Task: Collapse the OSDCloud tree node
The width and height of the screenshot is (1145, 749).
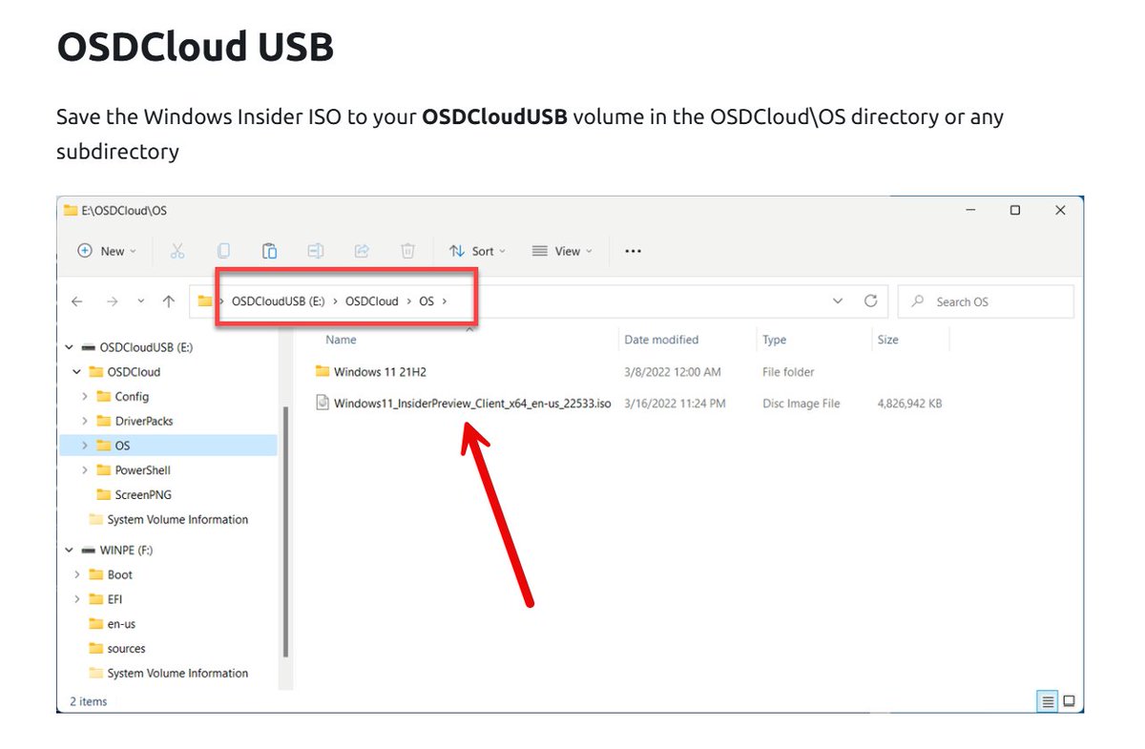Action: point(77,372)
